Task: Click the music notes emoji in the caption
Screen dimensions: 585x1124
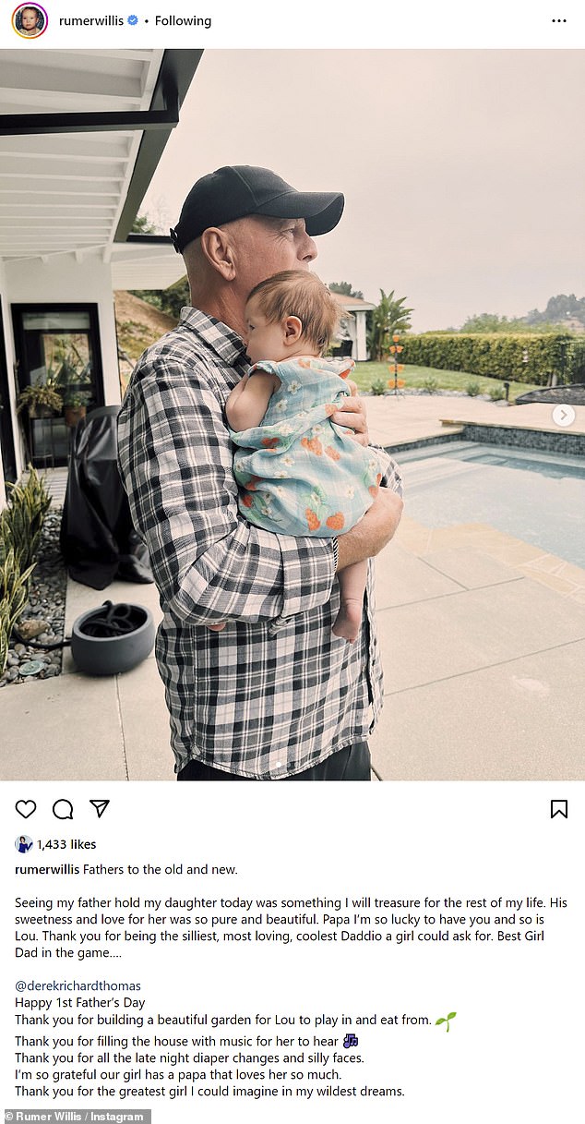Action: [350, 1041]
